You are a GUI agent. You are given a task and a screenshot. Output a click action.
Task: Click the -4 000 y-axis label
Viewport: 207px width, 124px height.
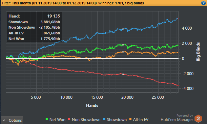pos(188,89)
